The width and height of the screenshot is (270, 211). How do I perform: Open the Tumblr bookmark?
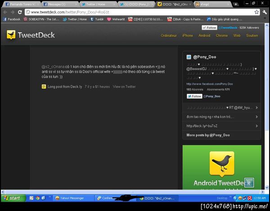click(97, 19)
